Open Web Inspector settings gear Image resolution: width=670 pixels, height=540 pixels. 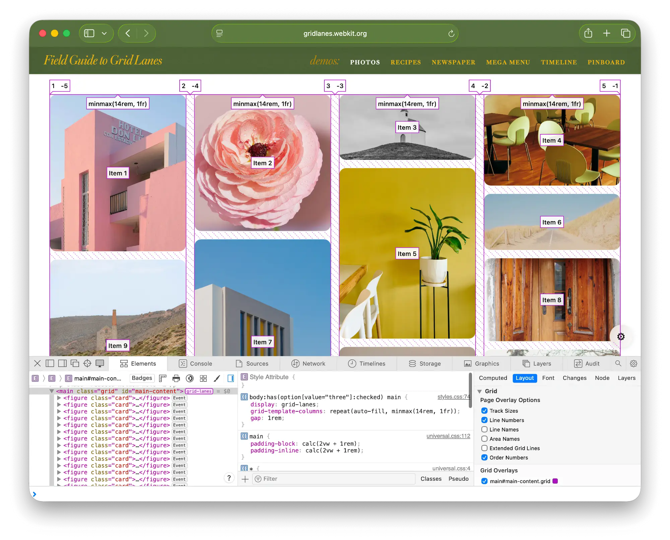point(633,363)
